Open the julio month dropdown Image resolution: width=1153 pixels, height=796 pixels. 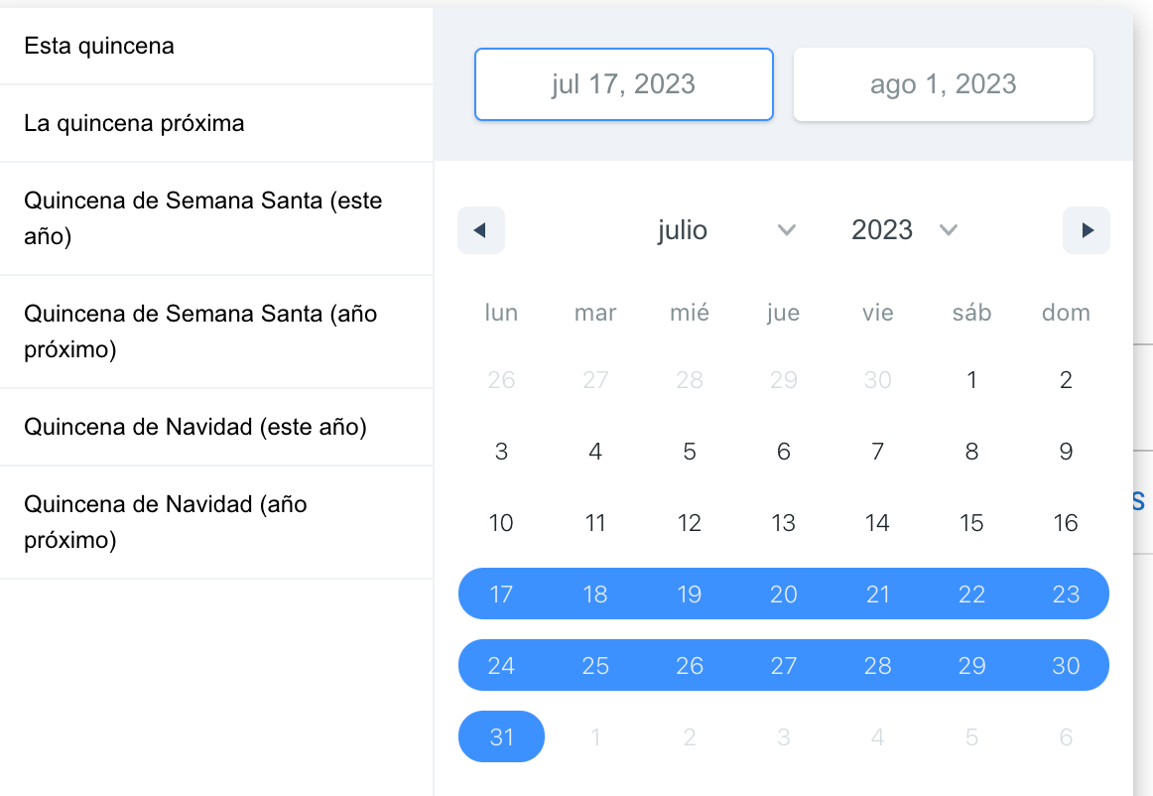click(726, 230)
